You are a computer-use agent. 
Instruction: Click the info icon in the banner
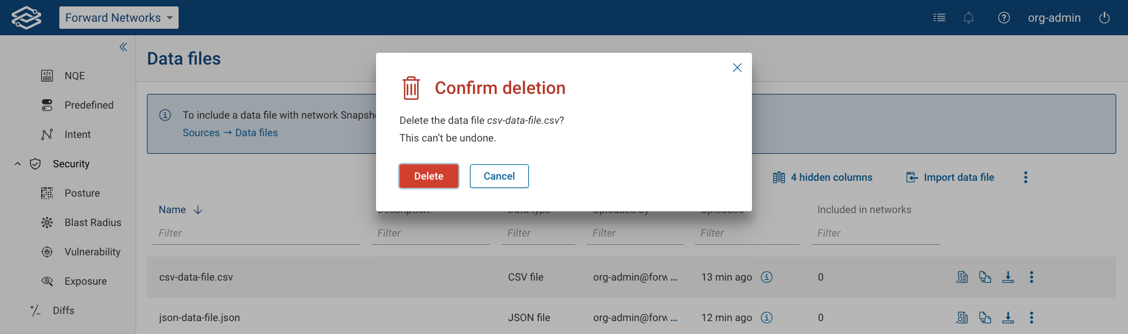tap(165, 115)
